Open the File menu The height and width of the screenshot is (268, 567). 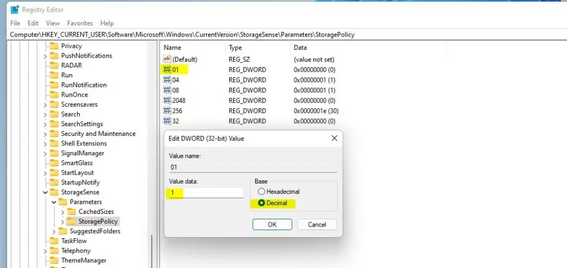(x=15, y=23)
